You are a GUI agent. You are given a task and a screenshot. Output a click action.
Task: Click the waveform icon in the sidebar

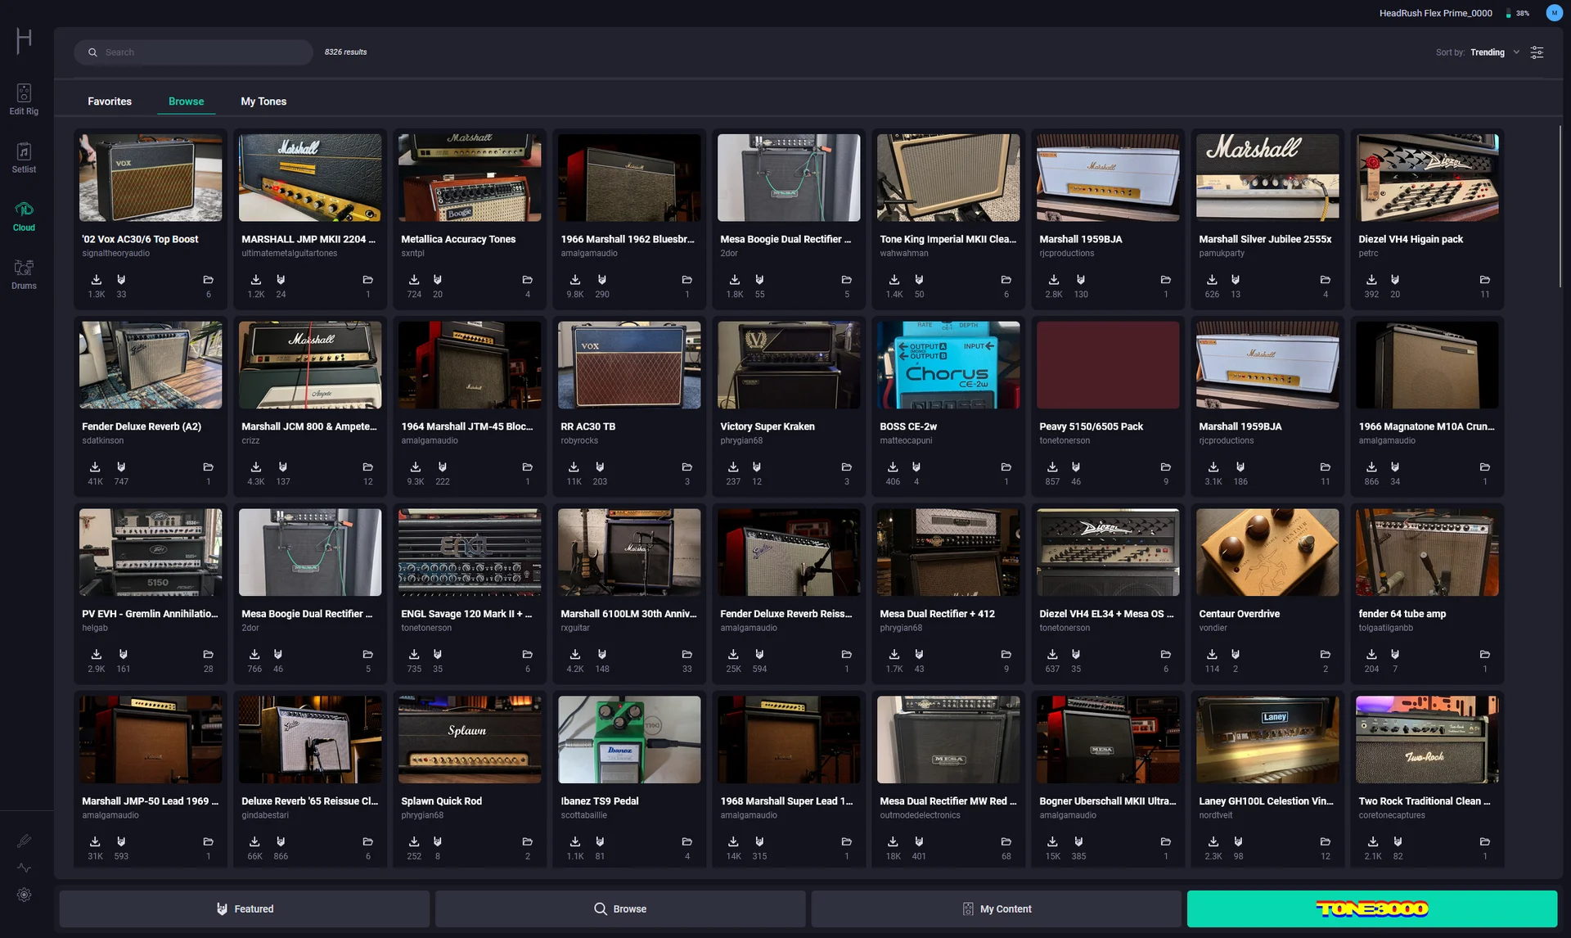(x=24, y=868)
